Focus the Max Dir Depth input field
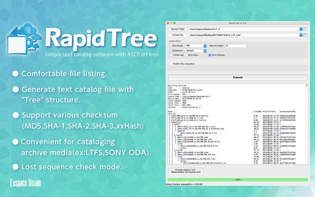315x197 pixels. (236, 46)
